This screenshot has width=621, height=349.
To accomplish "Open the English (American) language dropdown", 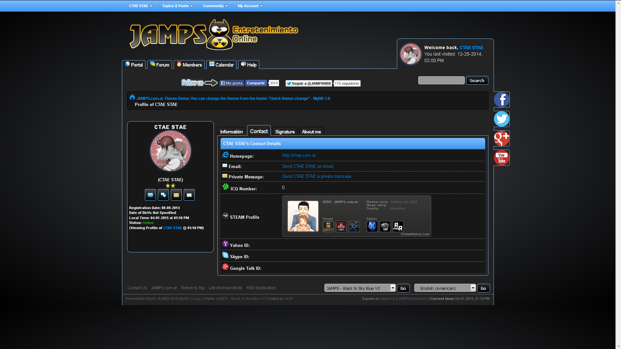I will pos(445,288).
